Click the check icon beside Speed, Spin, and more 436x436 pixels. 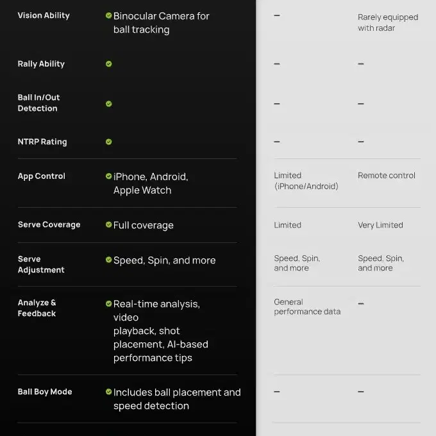click(x=109, y=260)
